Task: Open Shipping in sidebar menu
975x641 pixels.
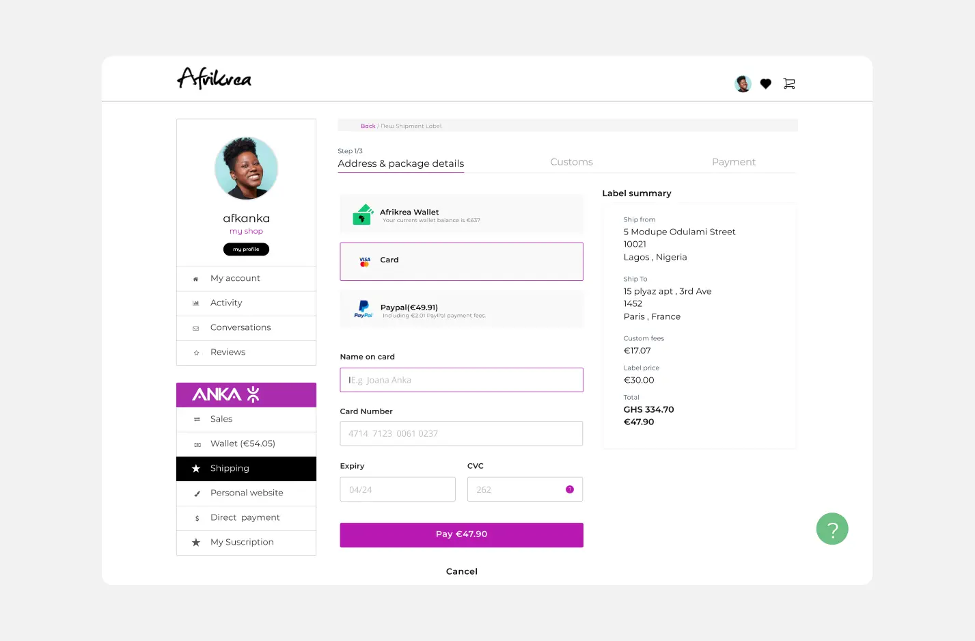Action: point(246,469)
